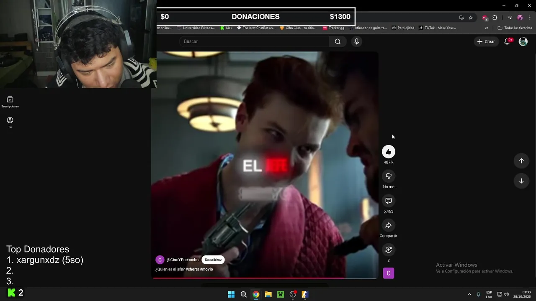Open the Minecraft creeper taskbar icon
The height and width of the screenshot is (301, 536).
point(281,294)
